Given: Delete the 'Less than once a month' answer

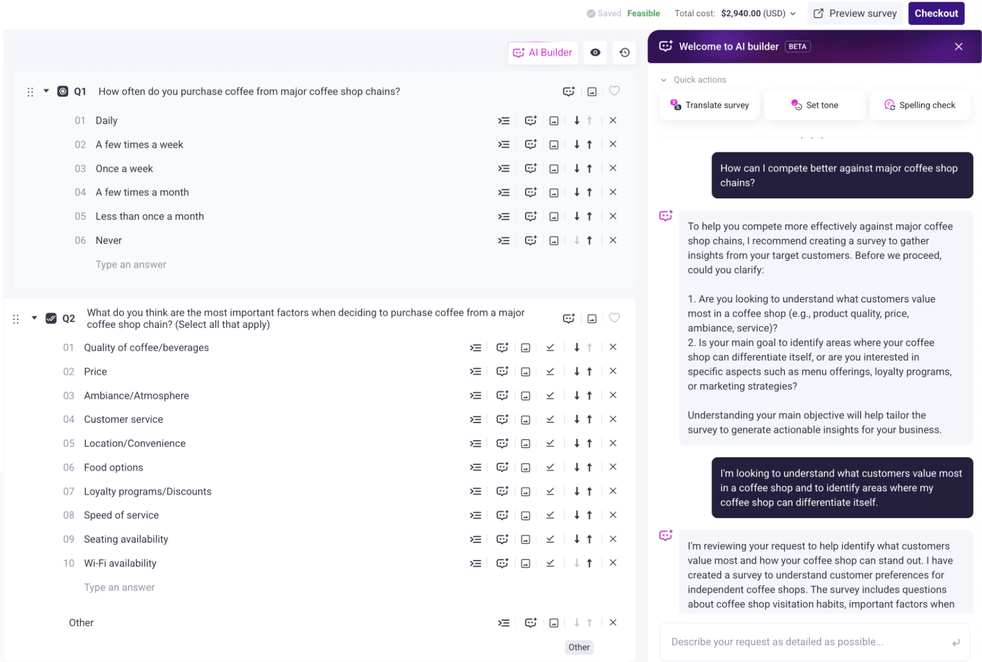Looking at the screenshot, I should [x=613, y=216].
